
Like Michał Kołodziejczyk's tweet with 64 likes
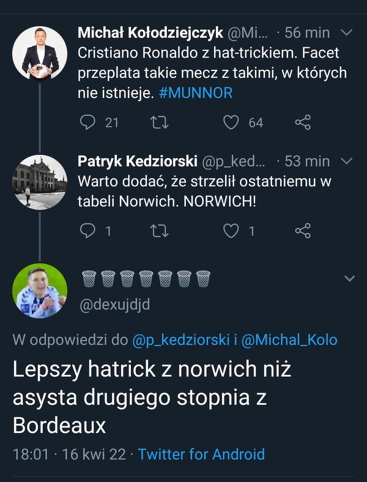(x=231, y=122)
